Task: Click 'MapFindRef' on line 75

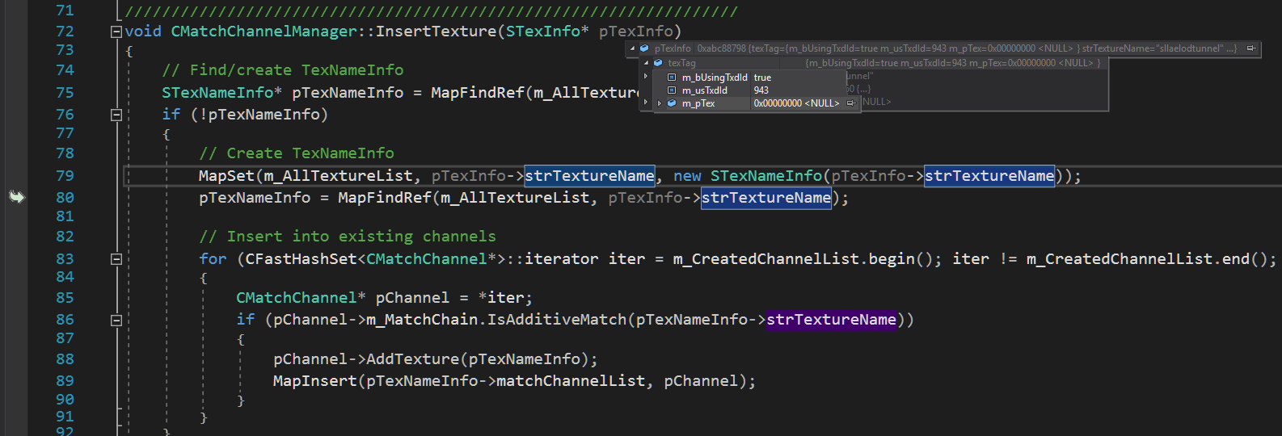Action: click(x=478, y=93)
